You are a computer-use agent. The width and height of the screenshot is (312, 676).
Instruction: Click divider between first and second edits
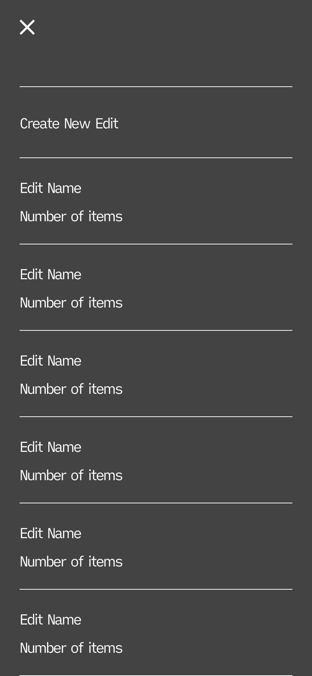point(156,244)
